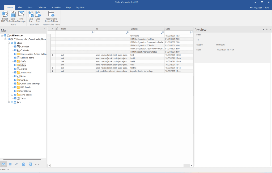The image size is (272, 173).
Task: Sort by the From column header
Action: click(x=78, y=29)
